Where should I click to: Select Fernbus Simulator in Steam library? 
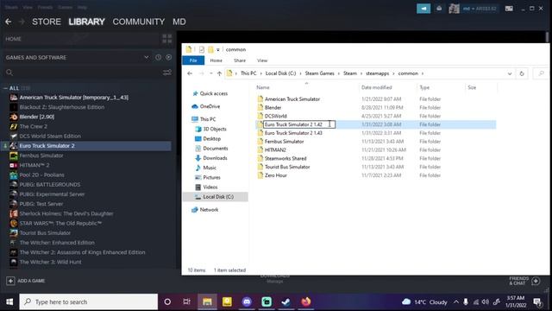click(x=41, y=155)
